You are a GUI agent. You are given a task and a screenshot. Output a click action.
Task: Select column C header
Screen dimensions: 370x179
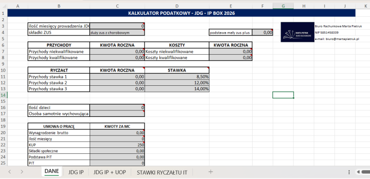(117, 6)
